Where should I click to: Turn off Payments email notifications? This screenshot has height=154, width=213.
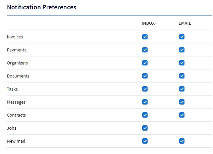point(182,50)
